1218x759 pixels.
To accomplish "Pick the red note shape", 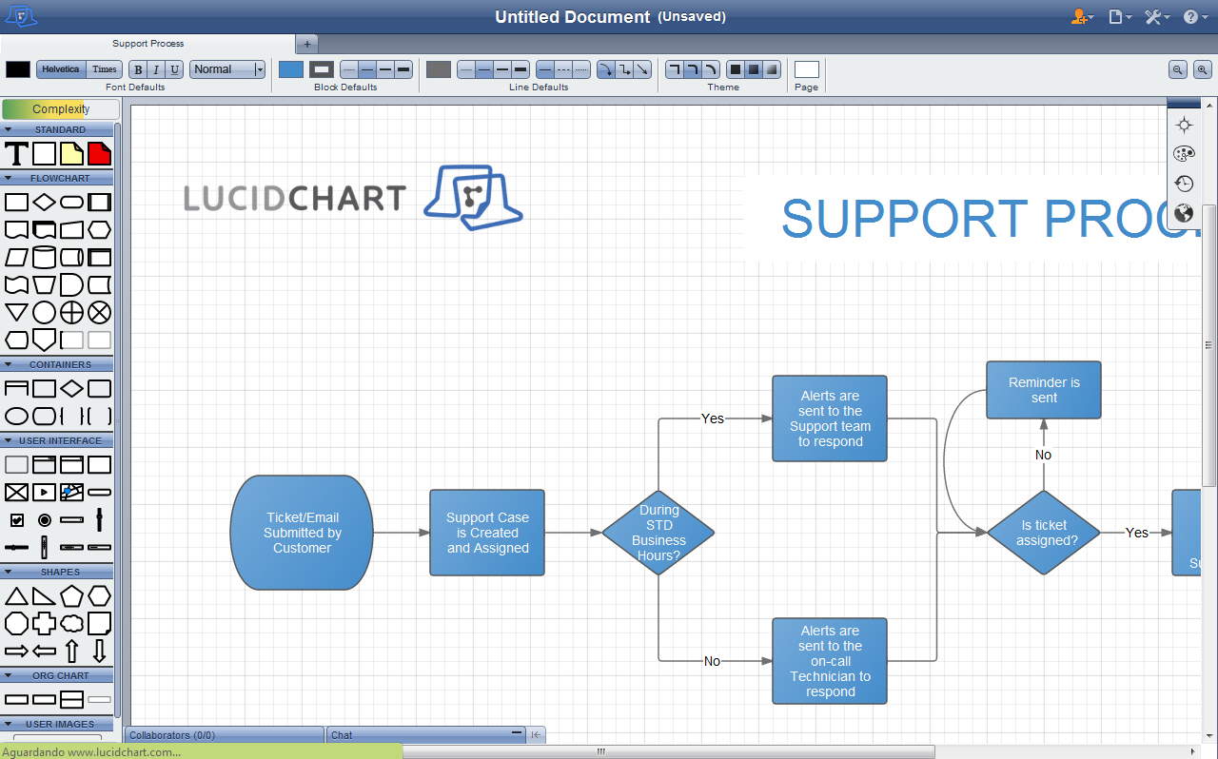I will (99, 153).
